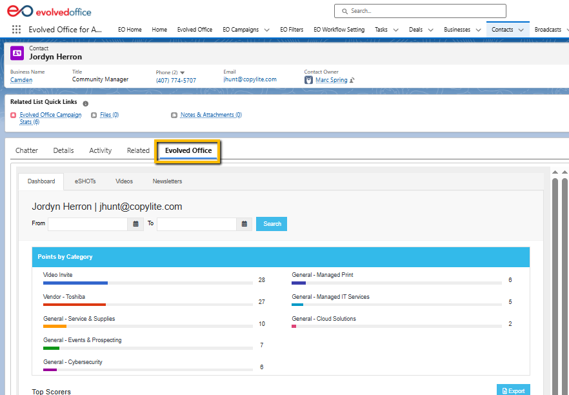This screenshot has width=569, height=395.
Task: Click the To date input field
Action: 197,224
